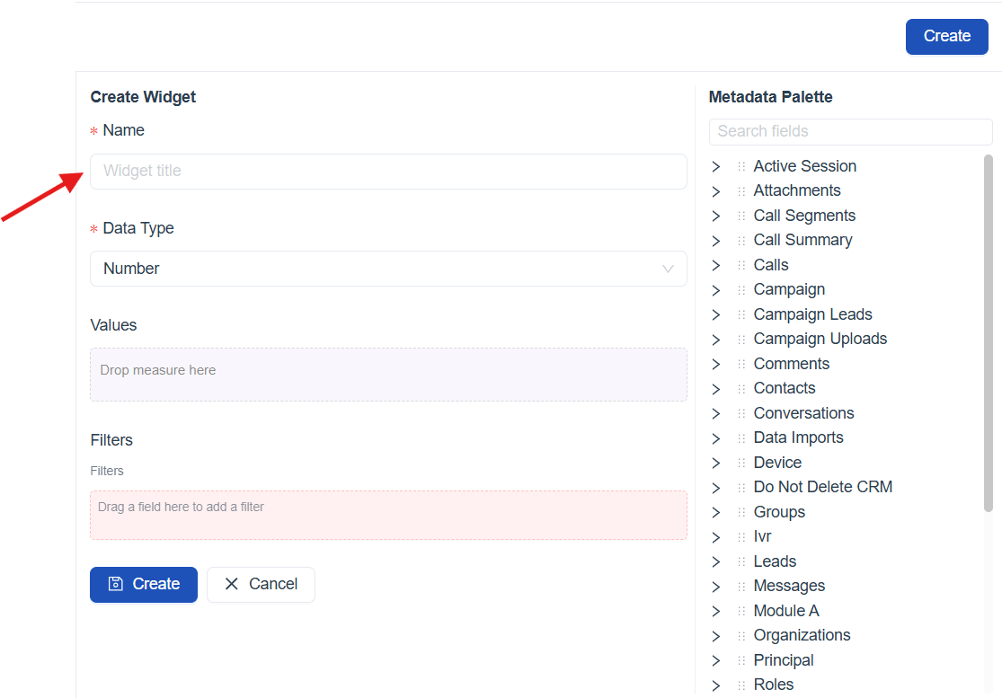Expand the Campaign Uploads node chevron

(716, 340)
